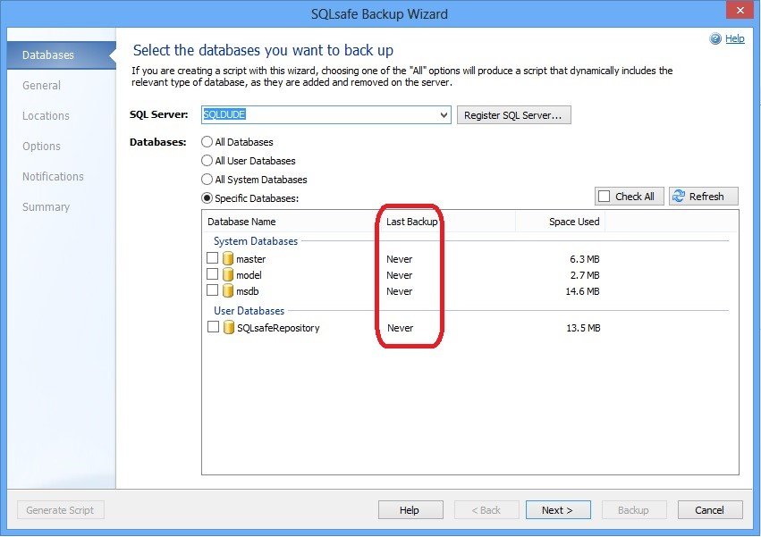Click the 6.3 MB space value
The width and height of the screenshot is (761, 537).
pyautogui.click(x=584, y=259)
